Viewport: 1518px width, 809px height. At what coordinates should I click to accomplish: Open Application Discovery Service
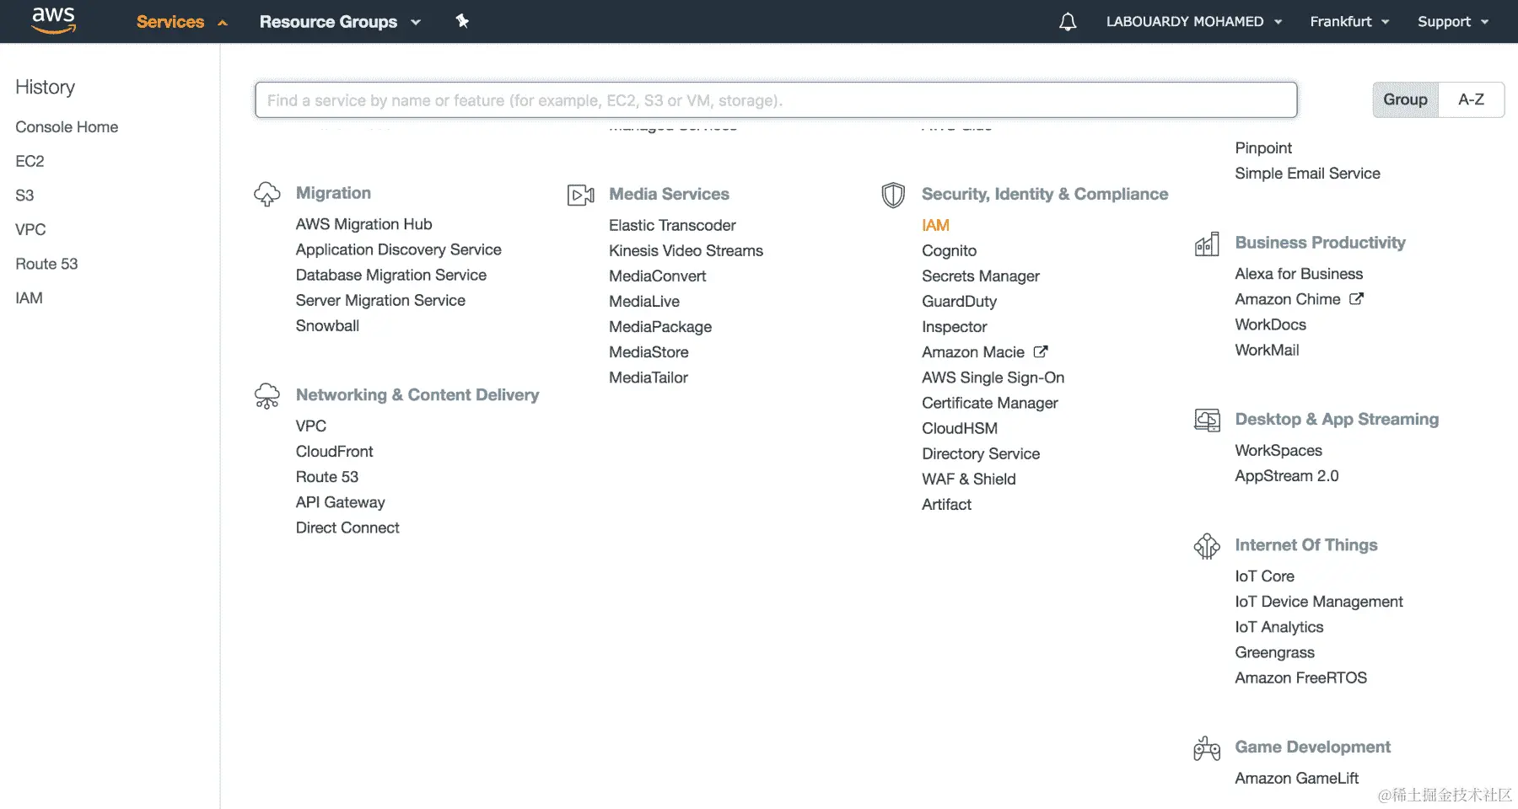tap(398, 249)
